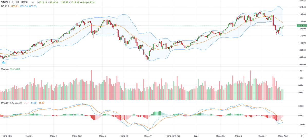Select the BB 20 2 indicator legend
Viewport: 308px width, 138px height.
click(x=5, y=6)
